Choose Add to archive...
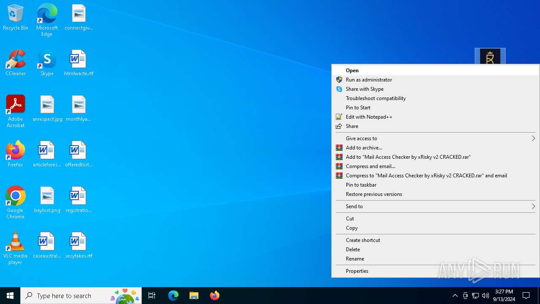Viewport: 540px width, 304px height. (435, 148)
